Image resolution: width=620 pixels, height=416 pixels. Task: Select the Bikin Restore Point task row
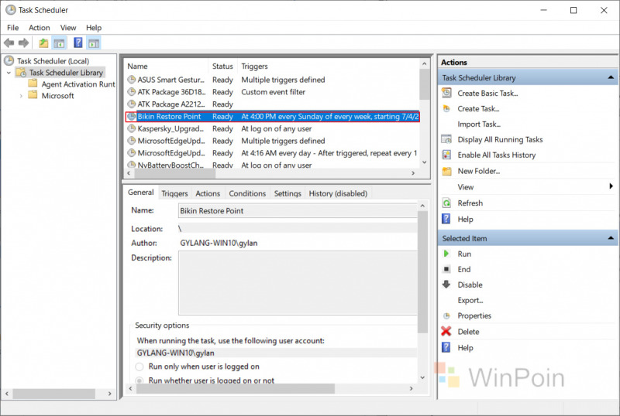tap(273, 117)
